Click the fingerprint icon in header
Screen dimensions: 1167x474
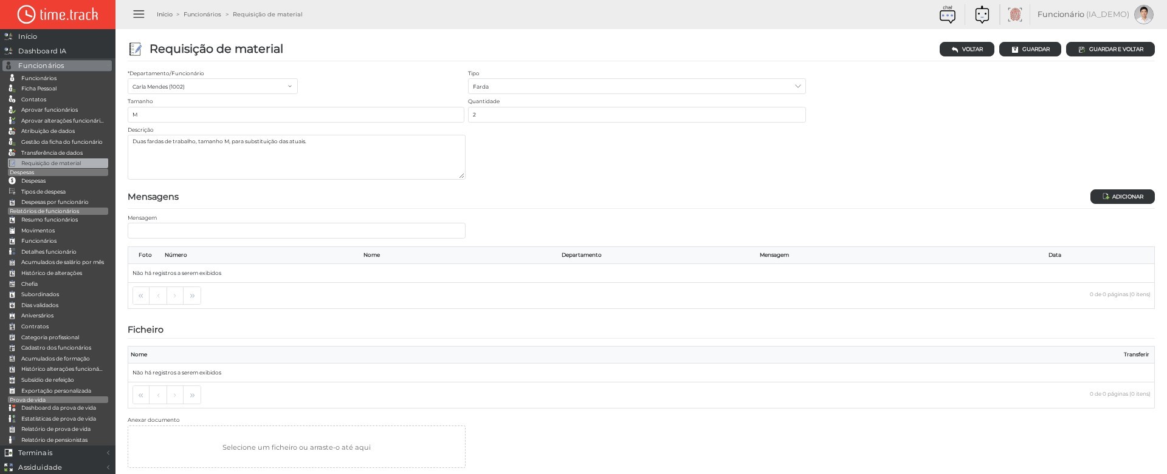point(1014,15)
